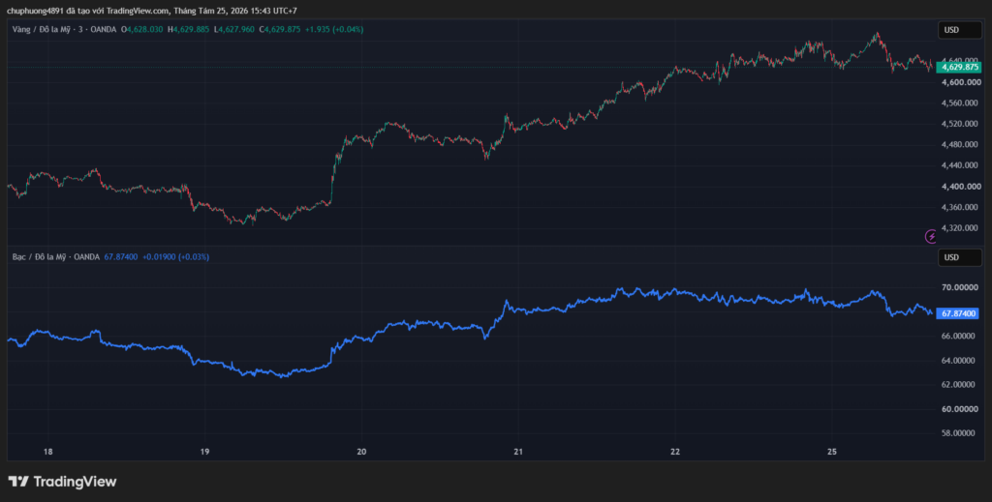Click the gold open value O4,628.030
The height and width of the screenshot is (502, 992).
point(143,29)
